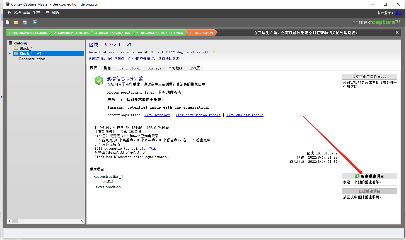The image size is (406, 240).
Task: Click the tree panel scroll right arrow
Action: tap(82, 221)
